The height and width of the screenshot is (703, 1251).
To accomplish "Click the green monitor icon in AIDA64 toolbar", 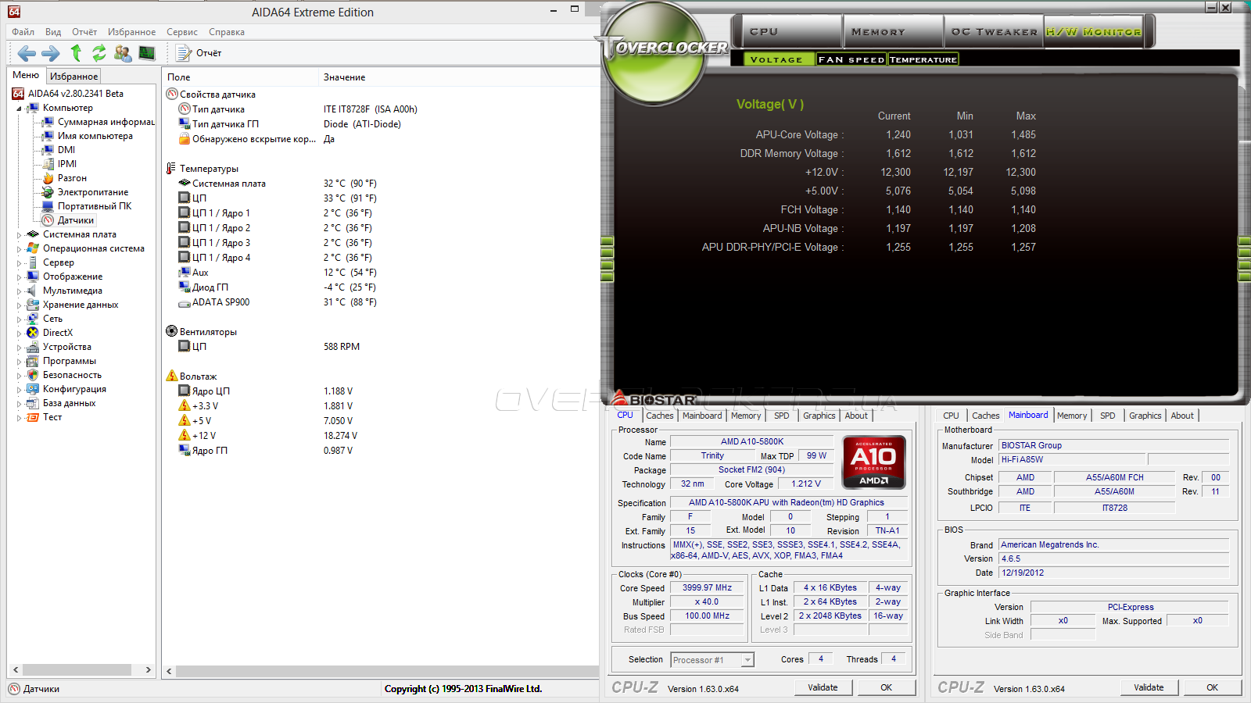I will (147, 53).
